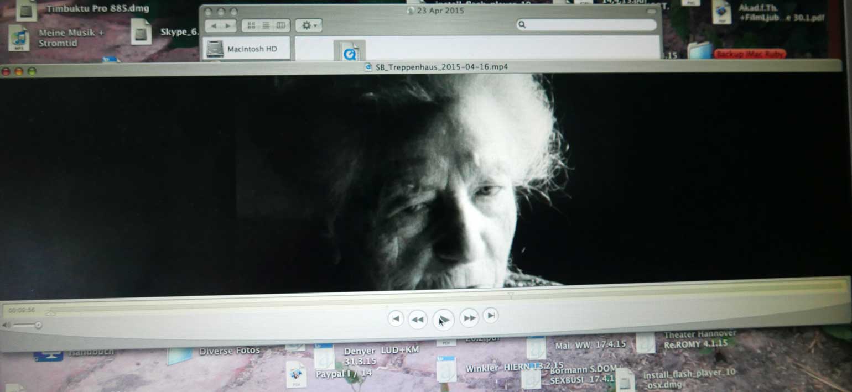Viewport: 852px width, 392px height.
Task: Fast forward the video
Action: pyautogui.click(x=469, y=317)
